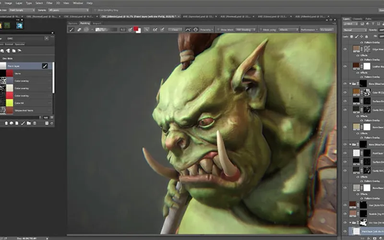Click the save disk icon in left panel footer
This screenshot has width=384, height=240.
pyautogui.click(x=47, y=123)
